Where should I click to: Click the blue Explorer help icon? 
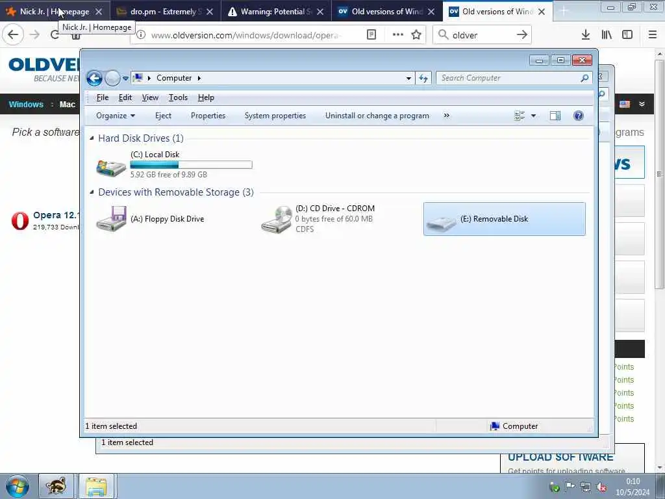[578, 116]
